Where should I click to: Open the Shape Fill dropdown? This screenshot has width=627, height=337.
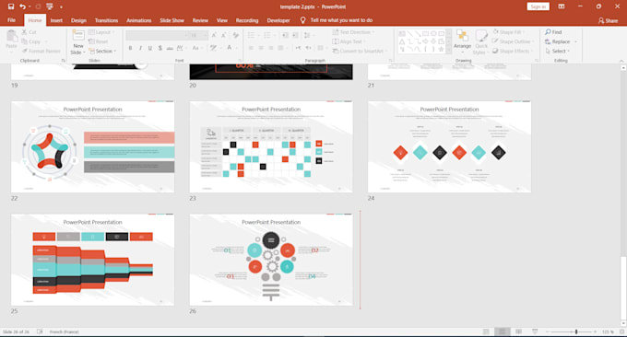(509, 32)
